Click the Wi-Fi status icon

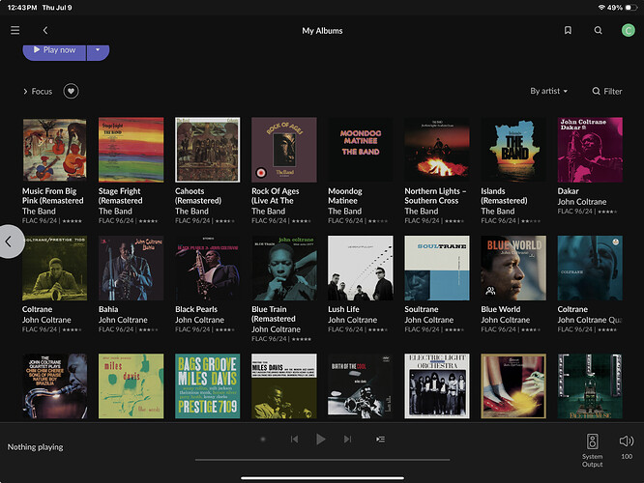coord(601,8)
